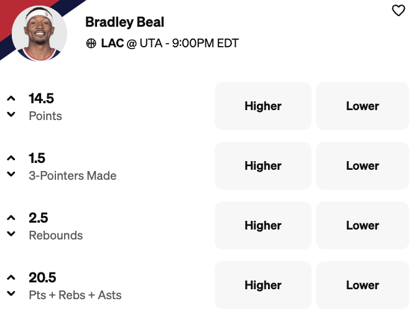Increase the Pts + Rebs + Asts line

click(11, 277)
